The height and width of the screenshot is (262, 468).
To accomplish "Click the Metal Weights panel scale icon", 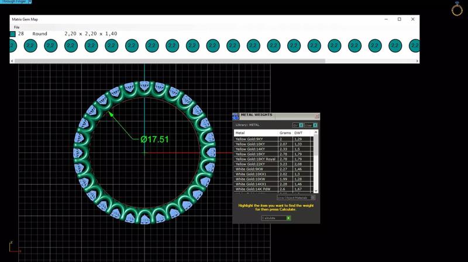I will point(236,116).
